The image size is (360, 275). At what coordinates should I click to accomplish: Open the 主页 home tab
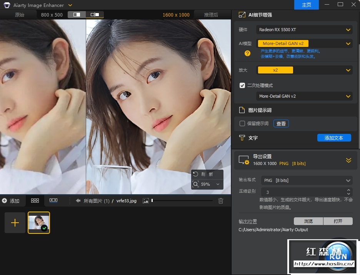(x=307, y=5)
